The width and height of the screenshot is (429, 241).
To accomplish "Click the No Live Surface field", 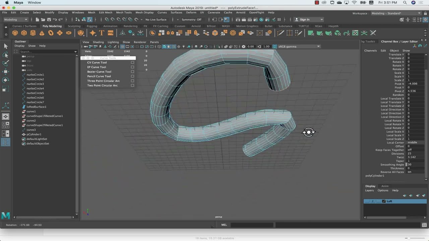I will (x=156, y=20).
